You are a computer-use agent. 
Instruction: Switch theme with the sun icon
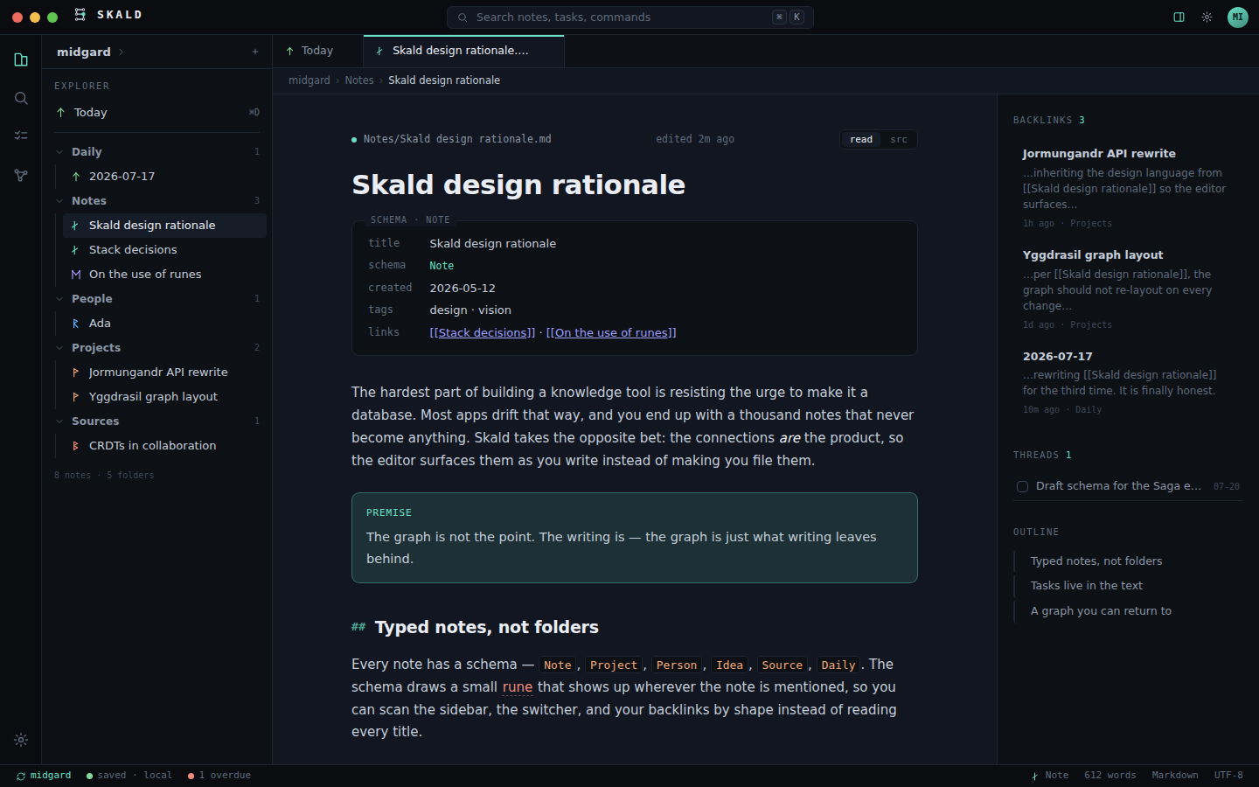coord(1207,17)
